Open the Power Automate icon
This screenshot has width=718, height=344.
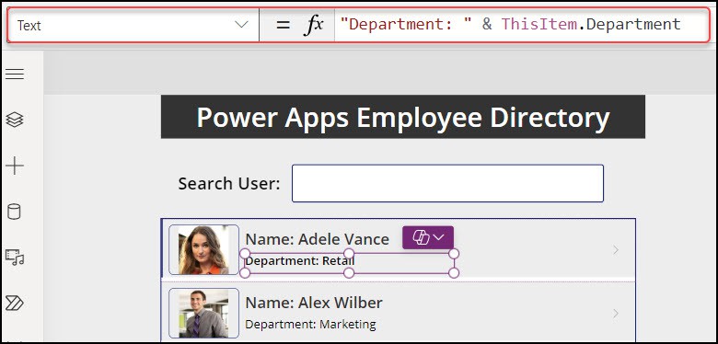15,303
